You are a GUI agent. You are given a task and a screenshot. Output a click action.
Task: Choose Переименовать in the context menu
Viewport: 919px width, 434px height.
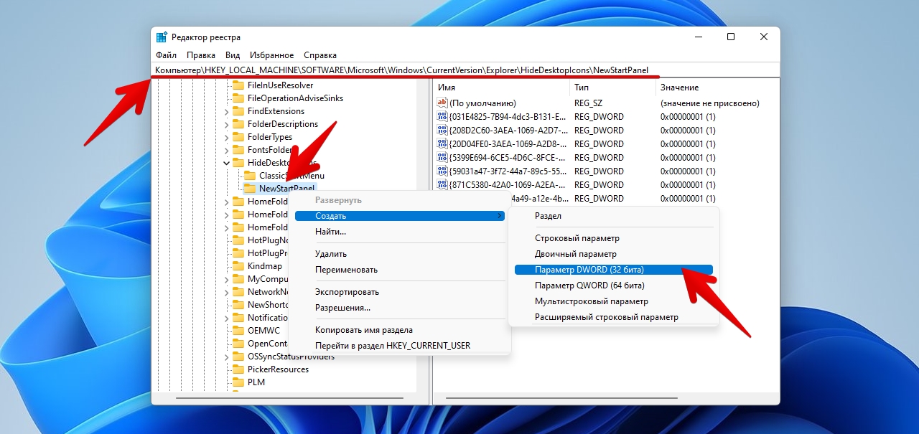click(400, 270)
